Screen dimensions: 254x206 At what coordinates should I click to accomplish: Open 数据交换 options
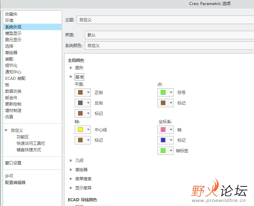tap(13, 91)
